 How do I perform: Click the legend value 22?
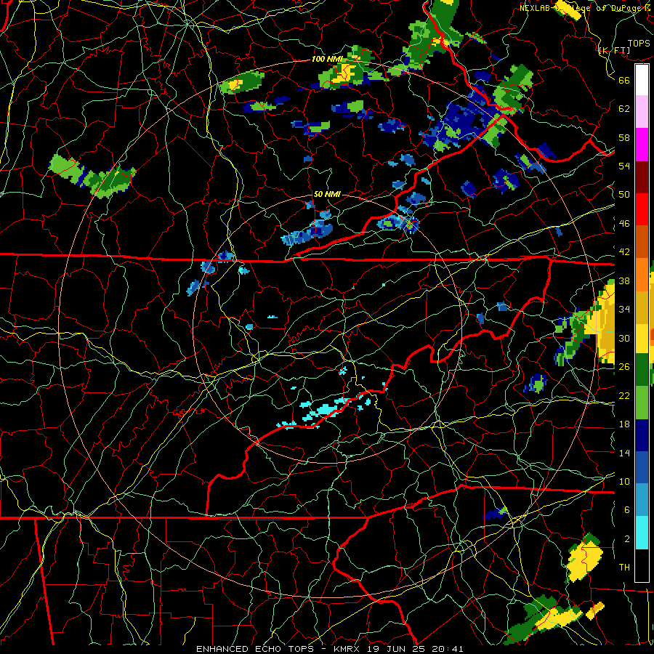click(x=624, y=396)
